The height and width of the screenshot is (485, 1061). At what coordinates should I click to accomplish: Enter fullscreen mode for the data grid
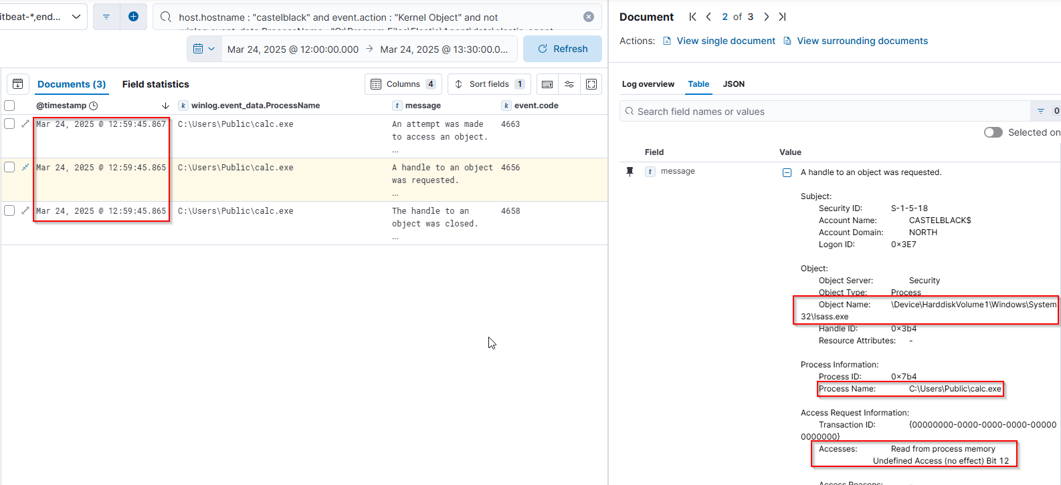pos(591,84)
